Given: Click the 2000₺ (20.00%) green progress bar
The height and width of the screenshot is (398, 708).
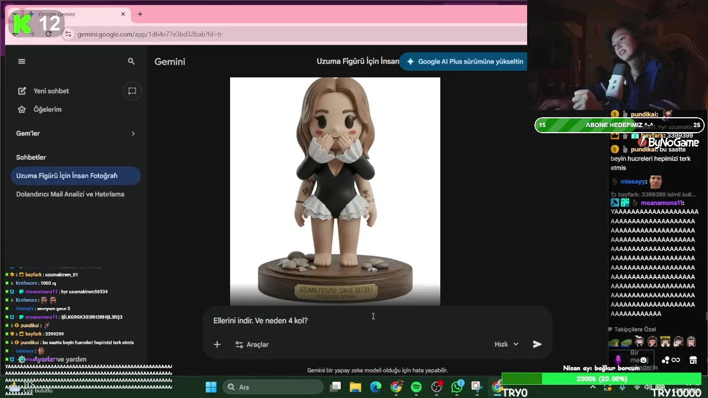Looking at the screenshot, I should [601, 379].
